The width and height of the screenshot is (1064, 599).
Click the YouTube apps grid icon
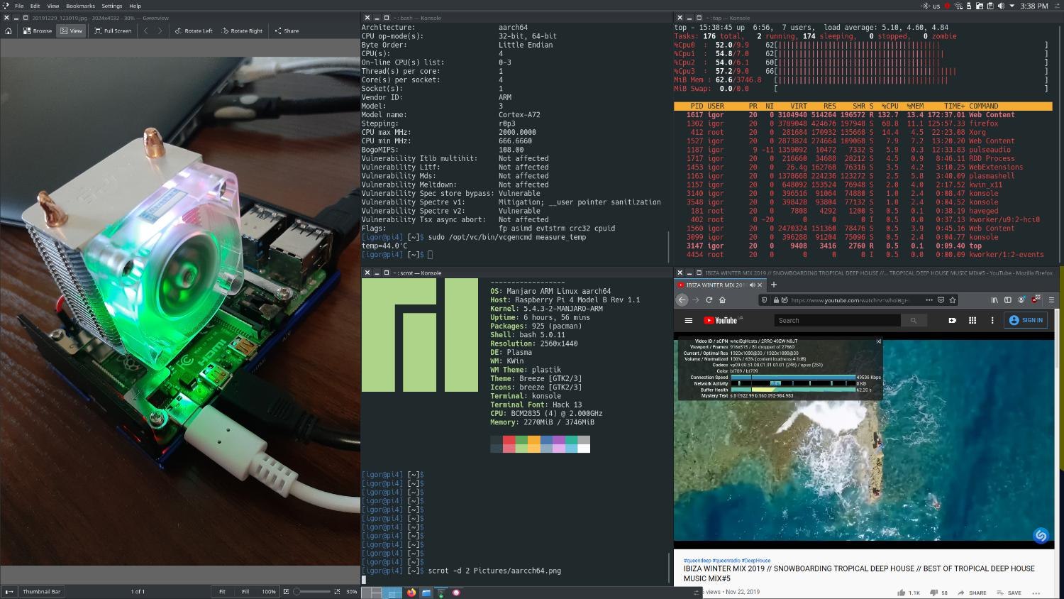tap(972, 320)
